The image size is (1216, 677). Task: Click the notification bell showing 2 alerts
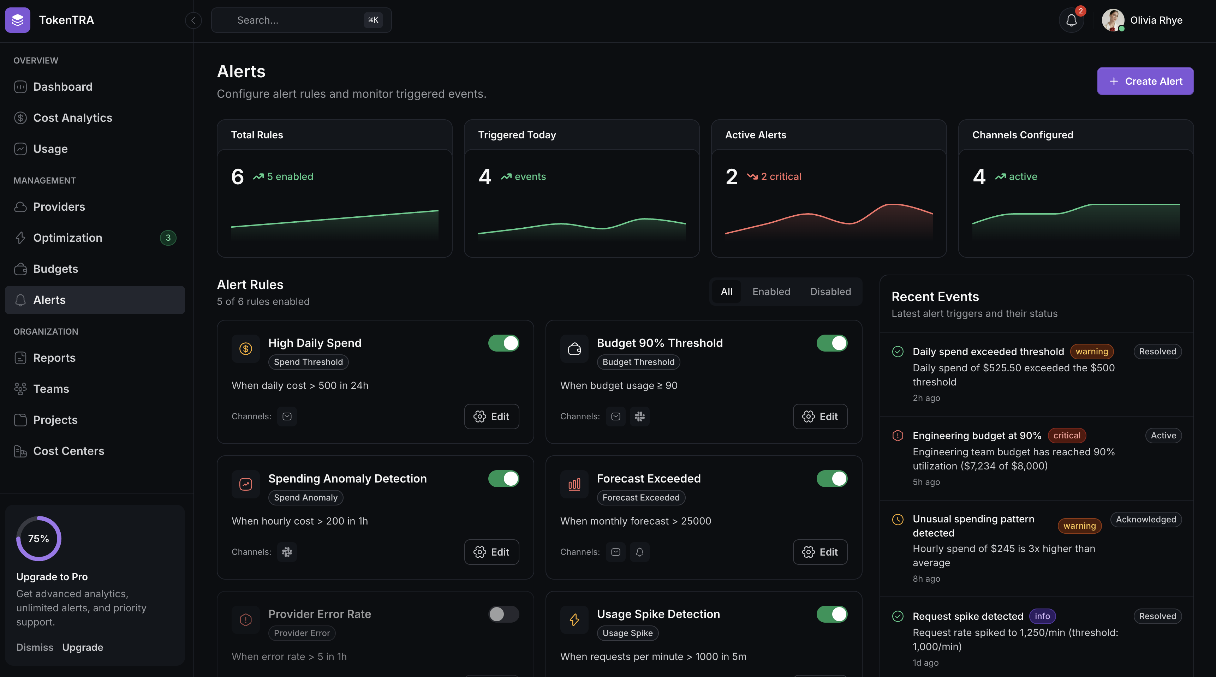click(x=1071, y=20)
